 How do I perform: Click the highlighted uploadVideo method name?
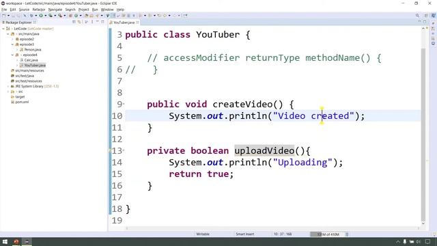coord(264,151)
